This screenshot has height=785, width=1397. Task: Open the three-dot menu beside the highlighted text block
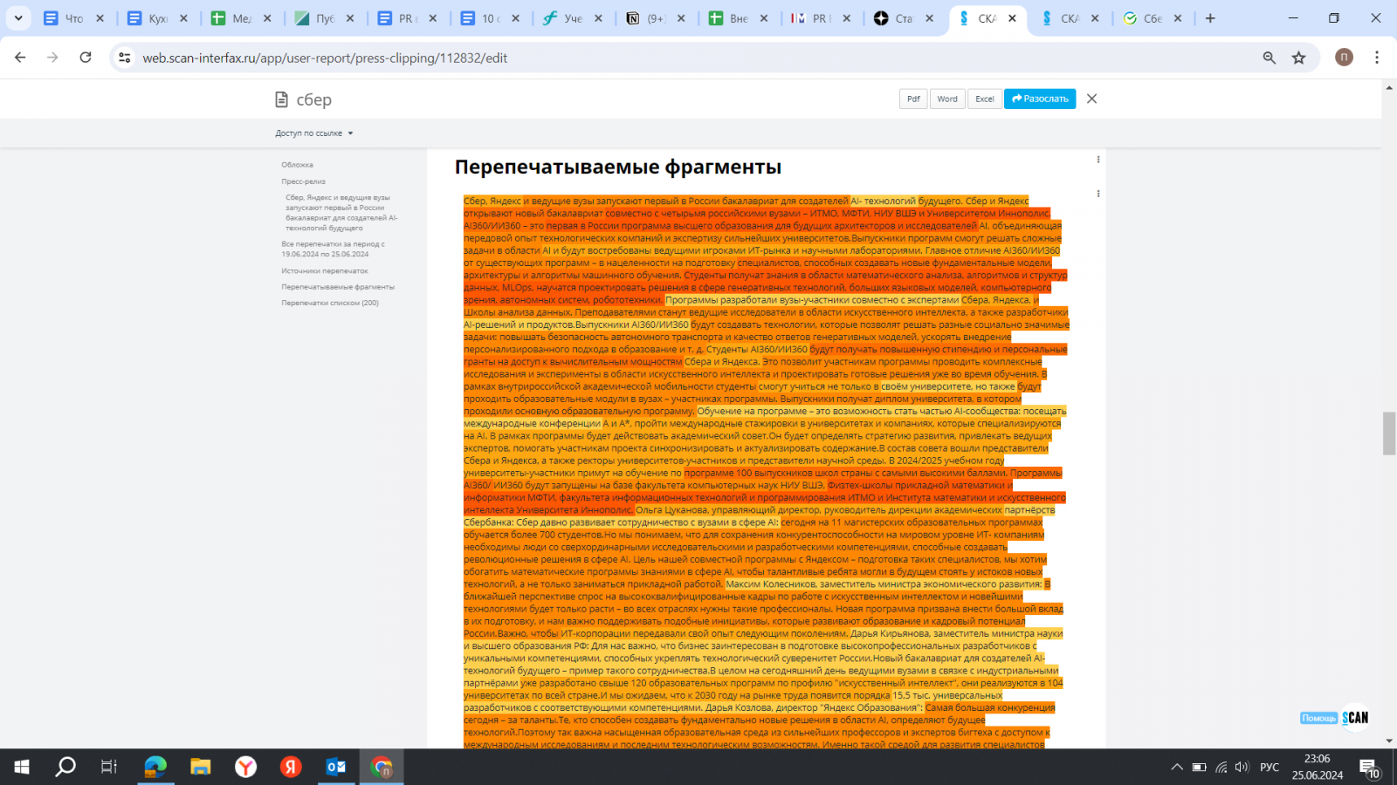pyautogui.click(x=1098, y=194)
